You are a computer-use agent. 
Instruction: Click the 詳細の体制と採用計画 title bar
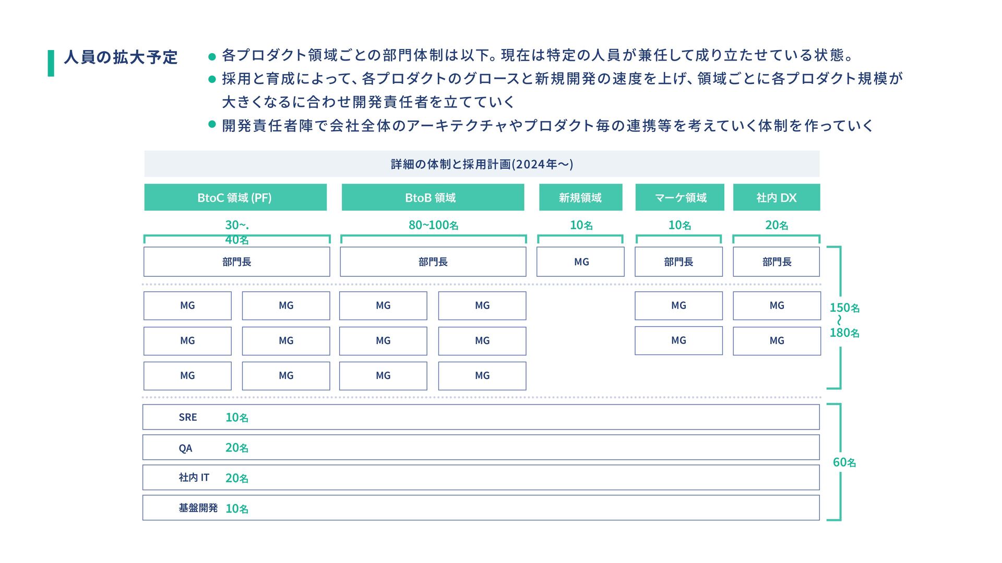click(482, 164)
